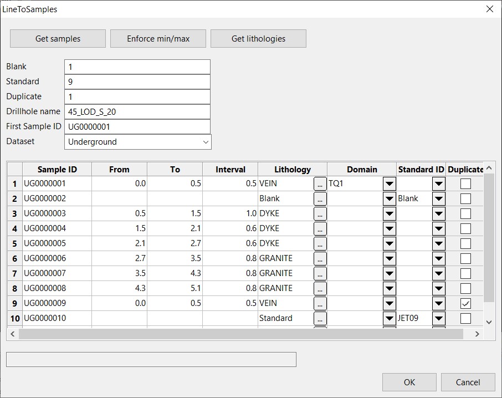The width and height of the screenshot is (502, 398).
Task: Click into the Drillhole name field
Action: coord(137,111)
